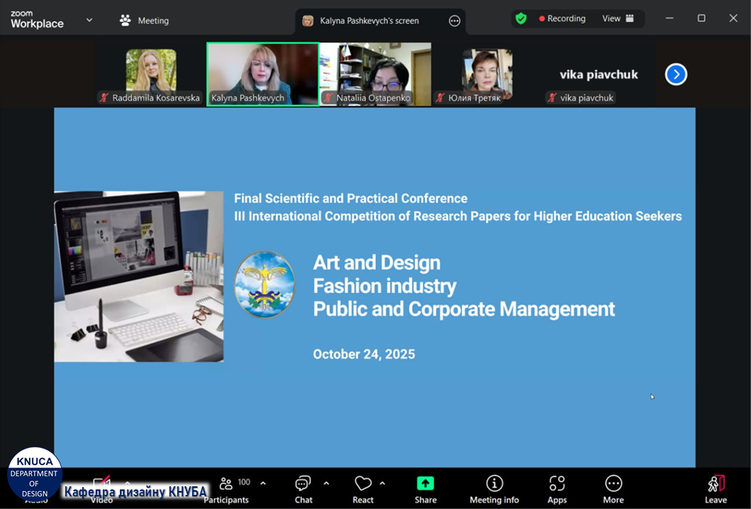Select the Meeting tab at top

[x=144, y=20]
